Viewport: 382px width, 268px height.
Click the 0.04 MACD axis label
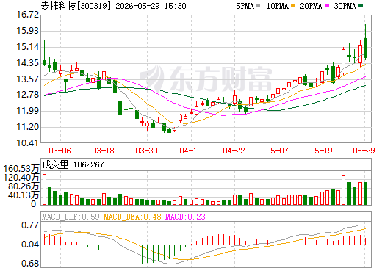point(30,245)
